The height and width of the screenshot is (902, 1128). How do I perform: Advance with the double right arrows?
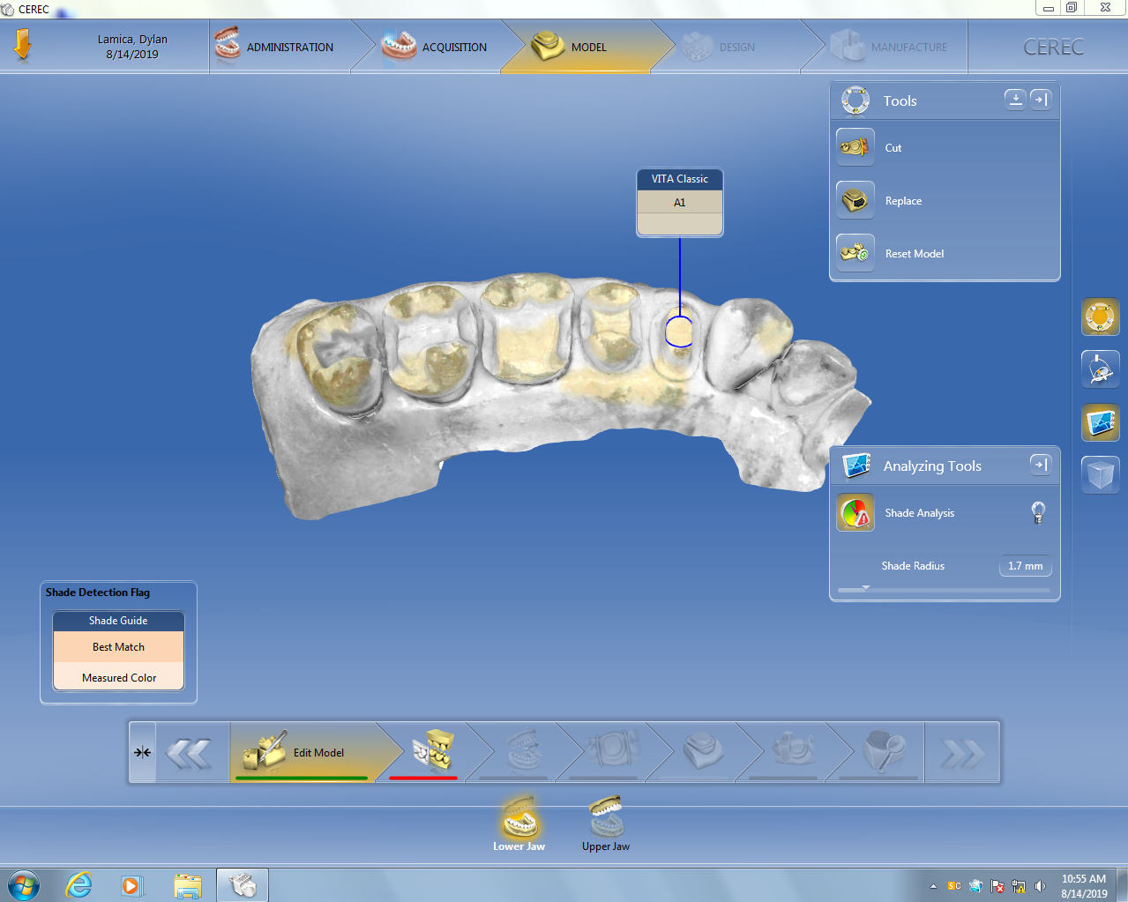click(x=962, y=754)
